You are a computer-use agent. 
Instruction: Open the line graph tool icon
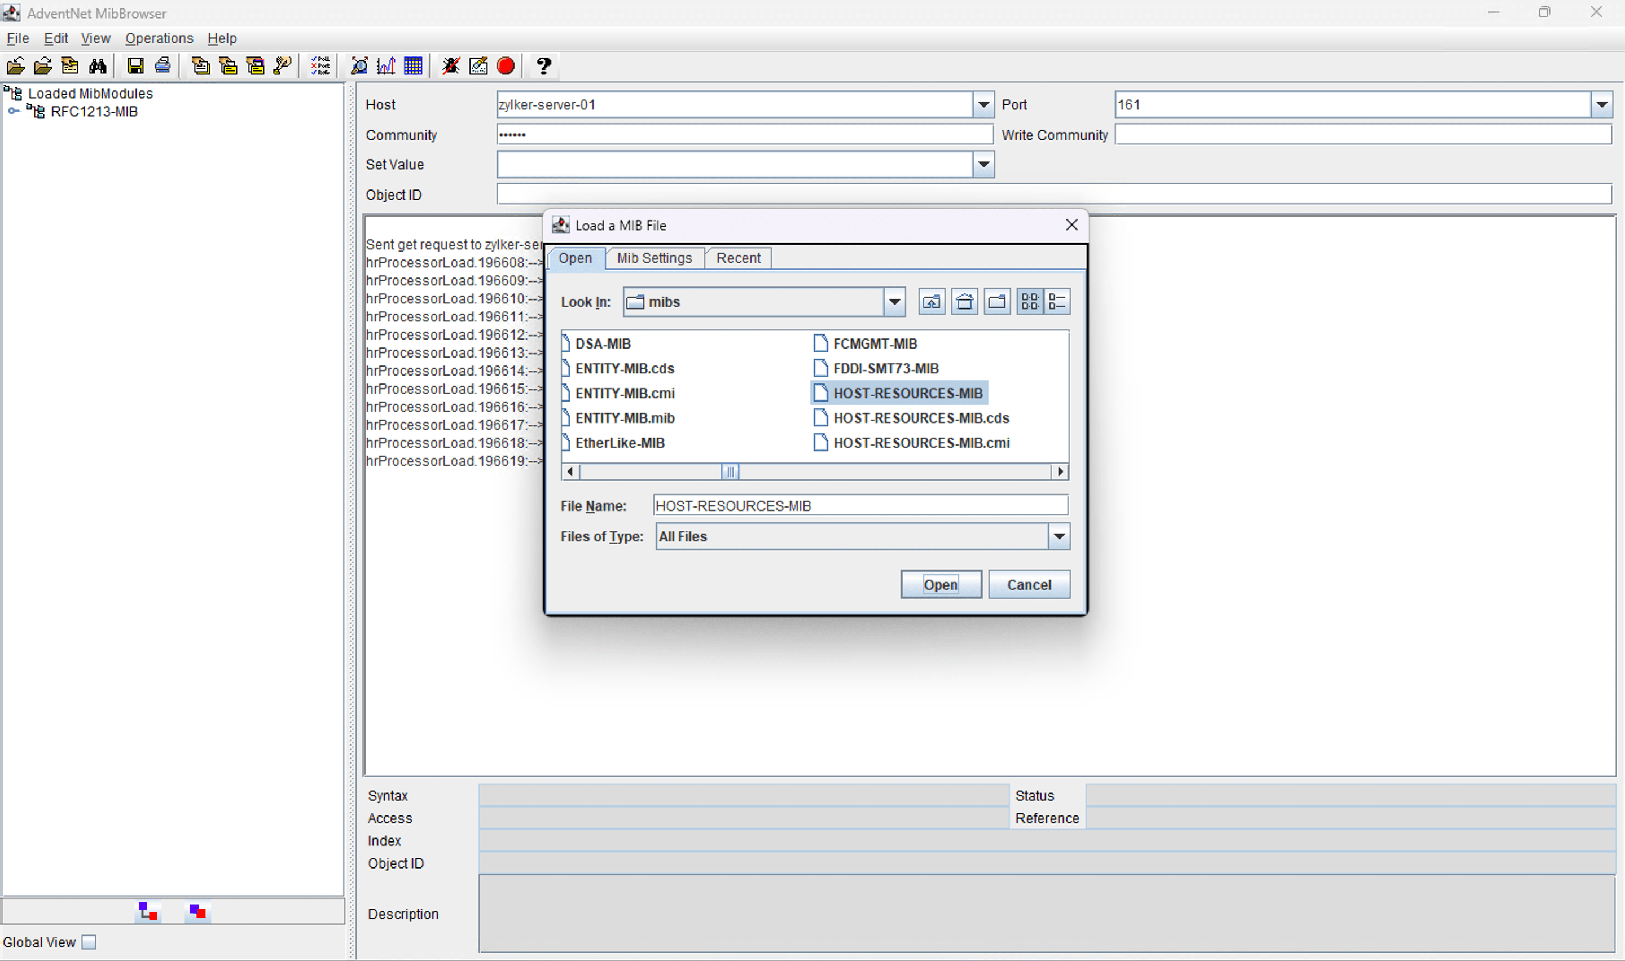click(386, 66)
